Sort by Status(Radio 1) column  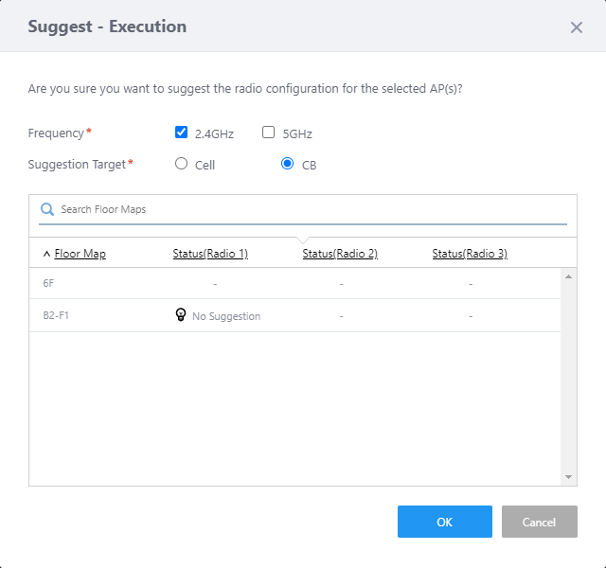[210, 254]
